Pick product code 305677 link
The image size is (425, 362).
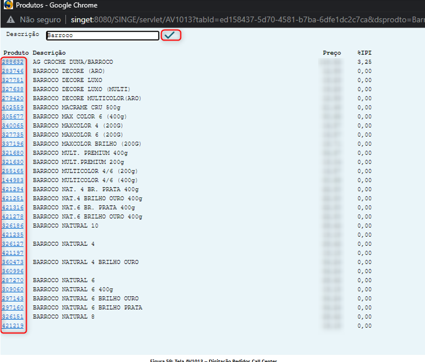click(x=13, y=116)
